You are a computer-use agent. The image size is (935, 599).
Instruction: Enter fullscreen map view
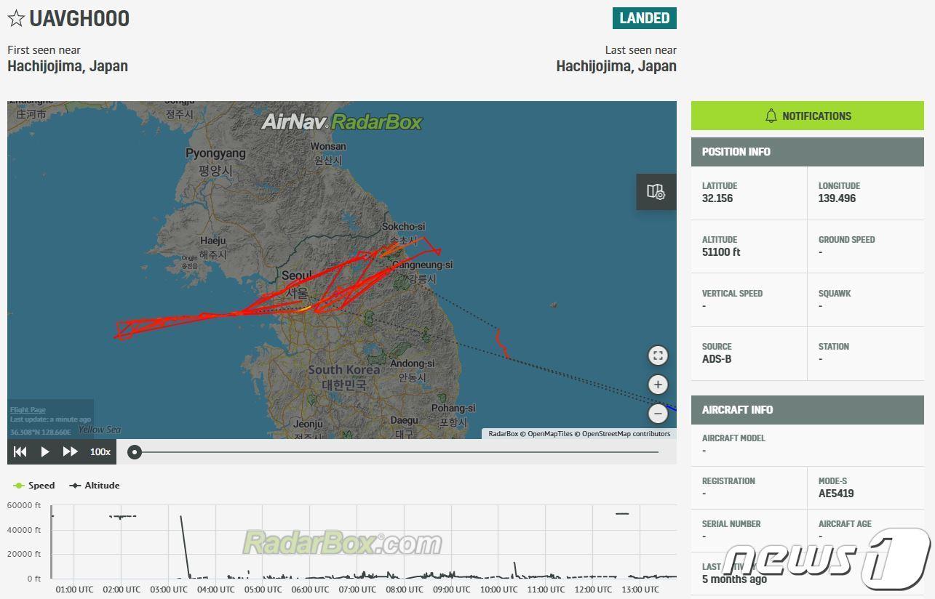[658, 355]
